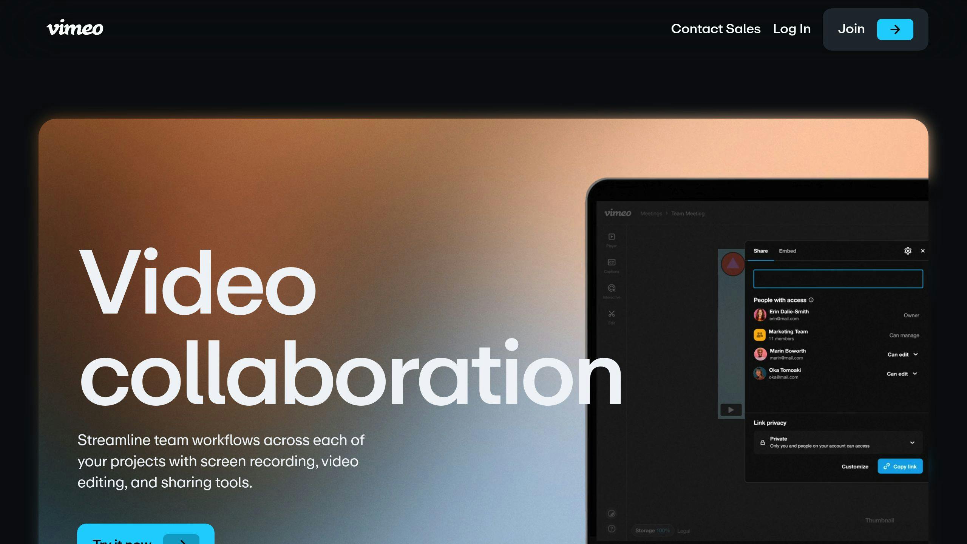This screenshot has width=967, height=544.
Task: Switch to the Embed tab
Action: 787,251
